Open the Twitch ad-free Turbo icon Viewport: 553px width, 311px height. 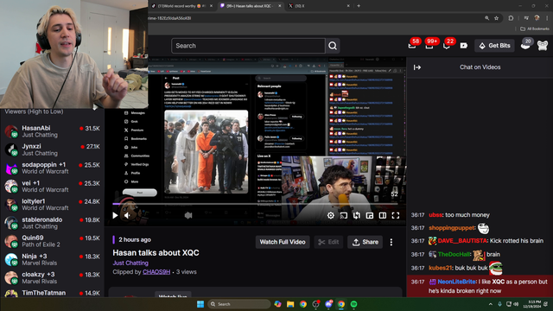pos(464,46)
